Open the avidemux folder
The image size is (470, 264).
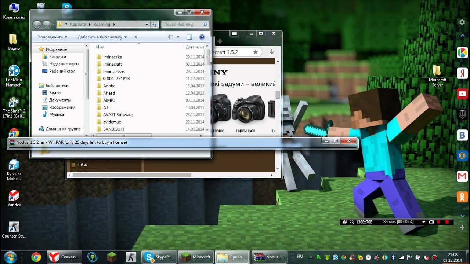(x=112, y=122)
